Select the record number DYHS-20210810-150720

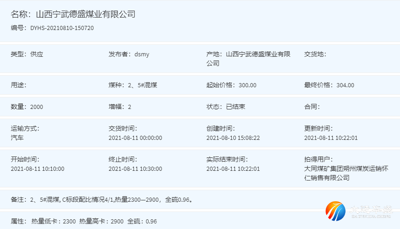(62, 28)
